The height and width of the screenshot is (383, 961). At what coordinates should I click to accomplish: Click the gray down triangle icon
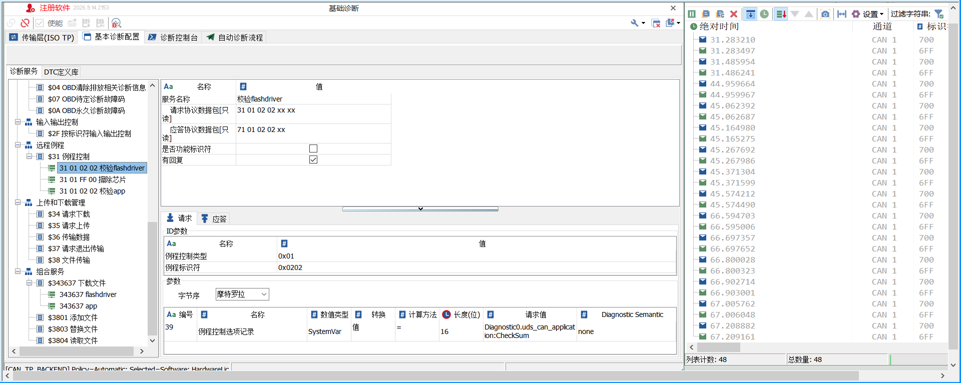coord(795,14)
